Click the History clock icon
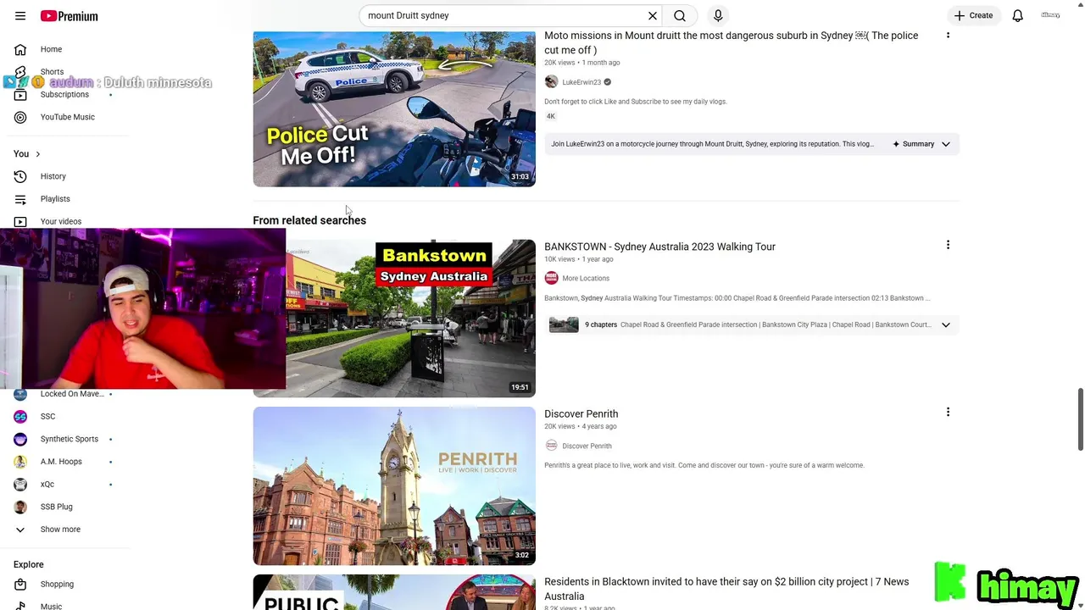Image resolution: width=1085 pixels, height=610 pixels. pyautogui.click(x=20, y=176)
